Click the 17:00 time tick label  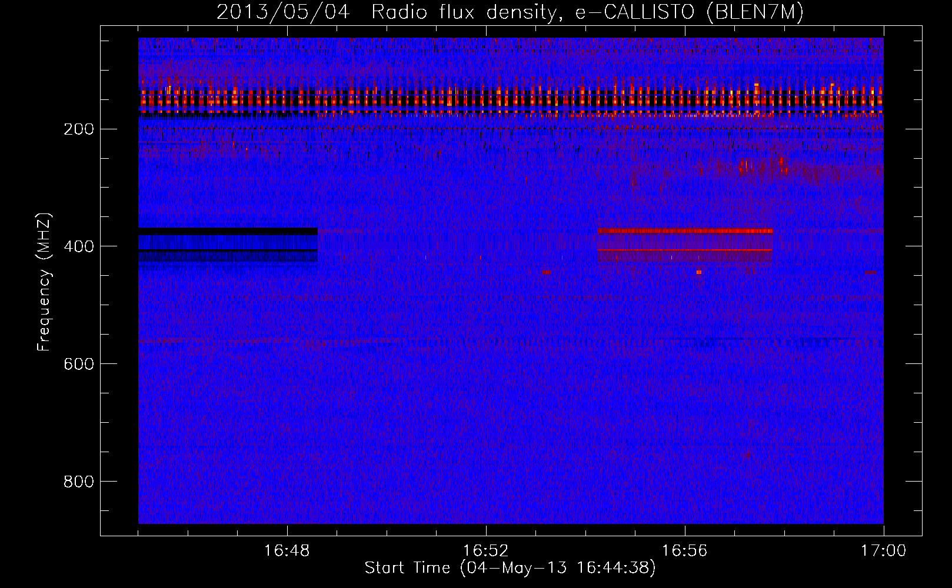click(x=884, y=551)
